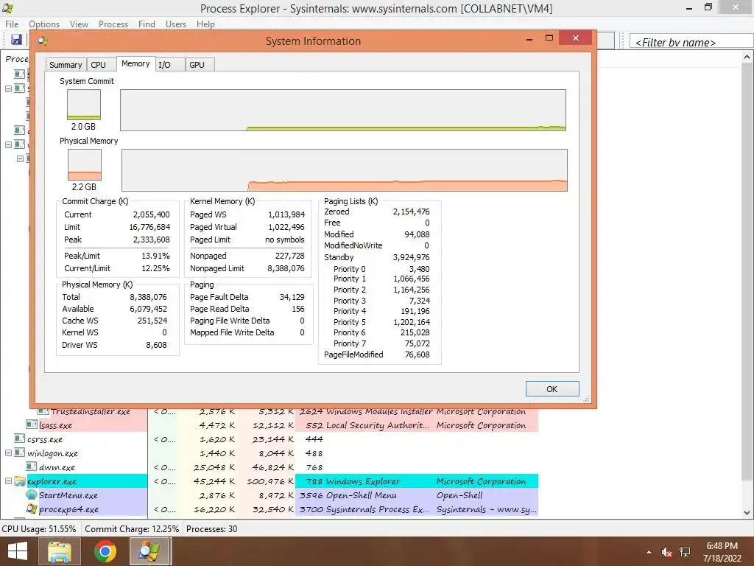Click CPU Usage 51.55% status entry
The image size is (754, 566).
[x=39, y=528]
